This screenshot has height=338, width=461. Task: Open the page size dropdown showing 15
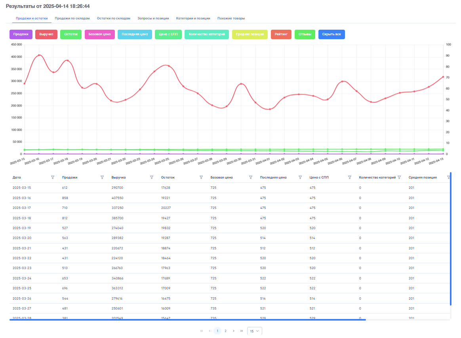254,331
